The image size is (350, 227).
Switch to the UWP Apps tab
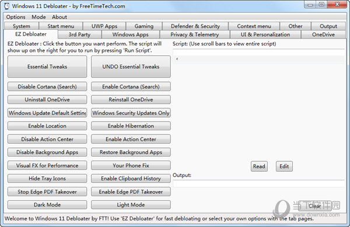[104, 26]
